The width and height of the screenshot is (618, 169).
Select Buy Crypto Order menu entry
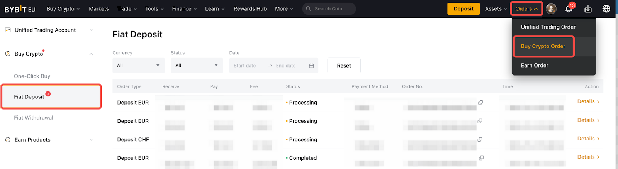coord(543,46)
